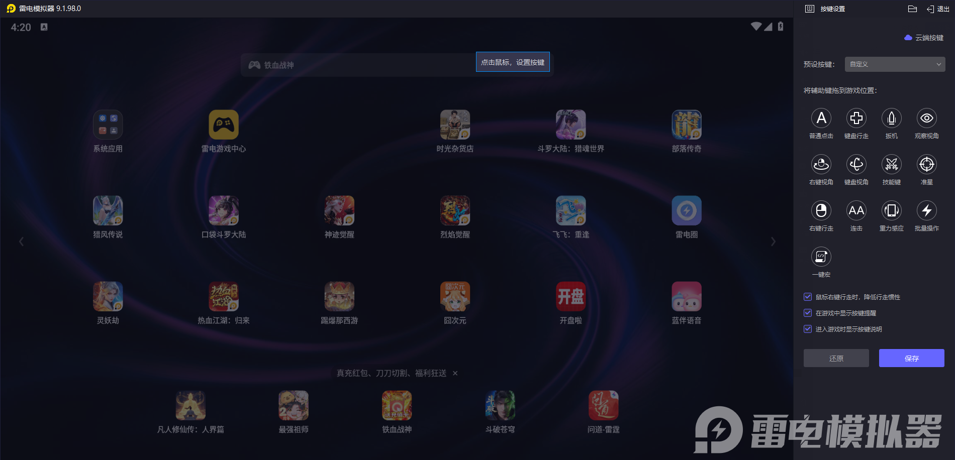
Task: Open recommended game 问道-雷霆
Action: [604, 405]
